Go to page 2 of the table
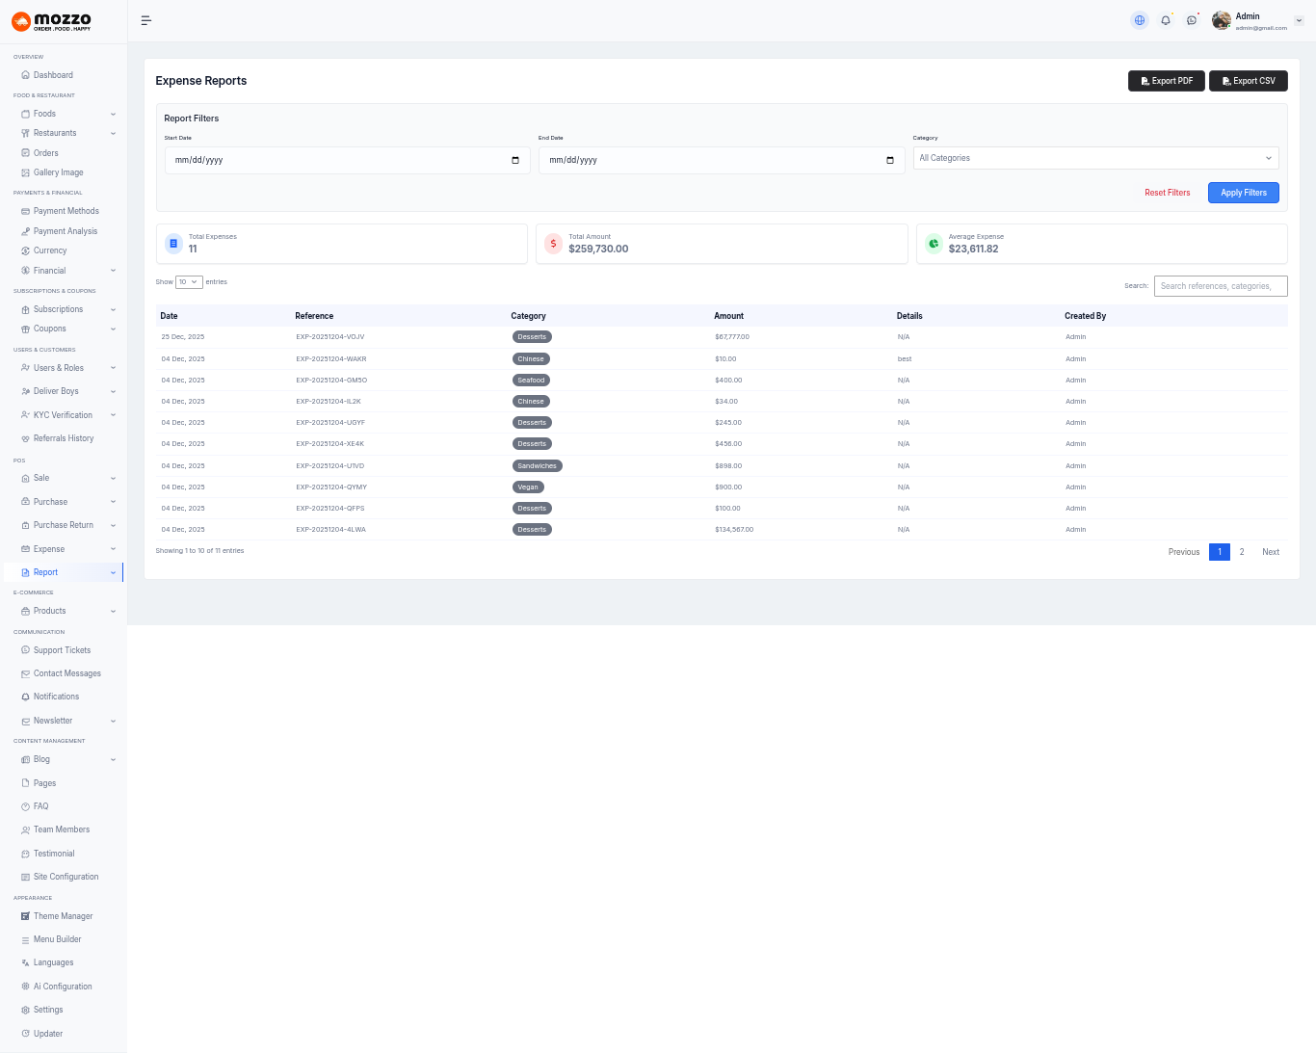 (x=1242, y=552)
